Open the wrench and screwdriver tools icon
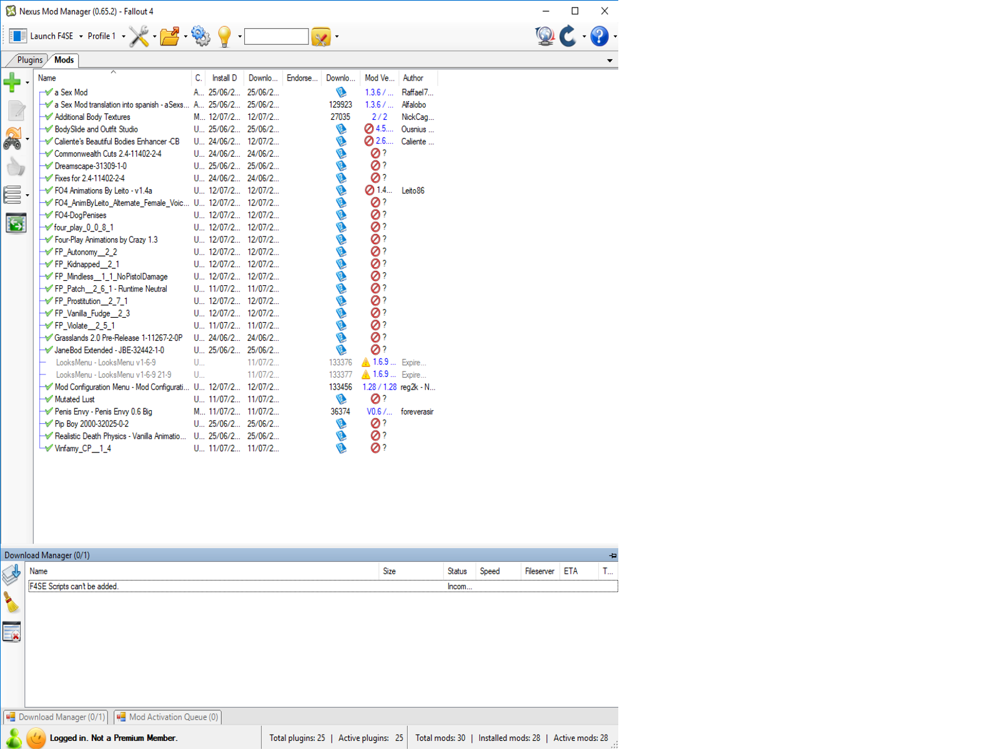 [139, 36]
